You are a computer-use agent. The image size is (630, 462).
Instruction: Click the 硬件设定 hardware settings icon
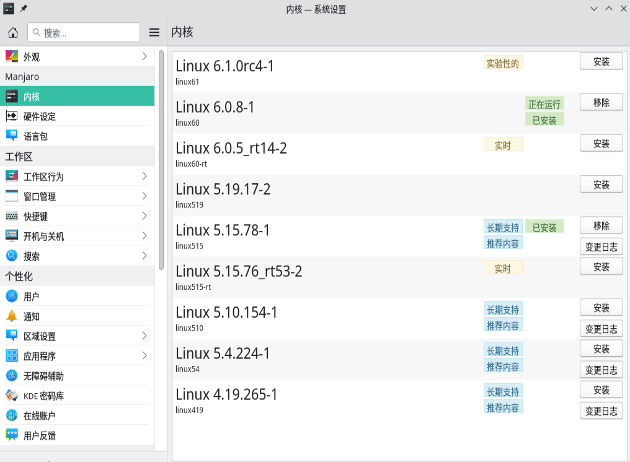pos(12,116)
